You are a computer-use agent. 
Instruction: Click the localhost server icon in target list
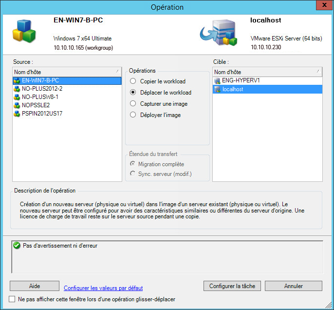click(x=217, y=89)
